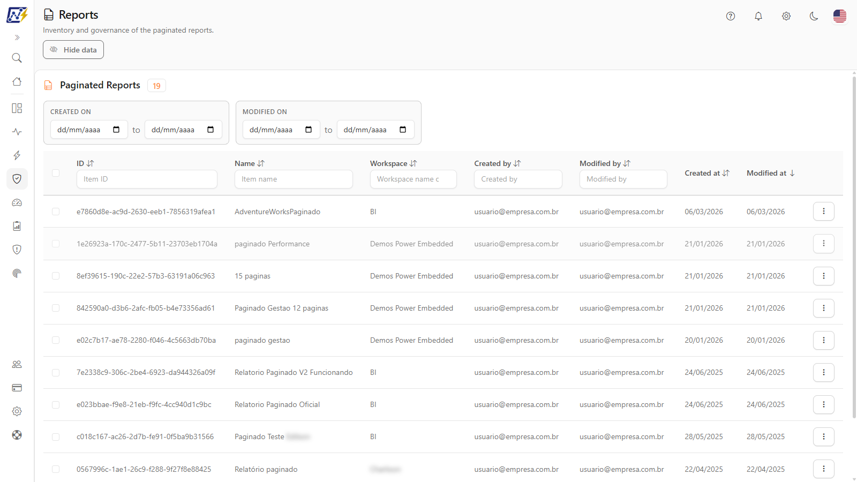The width and height of the screenshot is (857, 482).
Task: Check the box for 15 paginas row
Action: click(56, 276)
